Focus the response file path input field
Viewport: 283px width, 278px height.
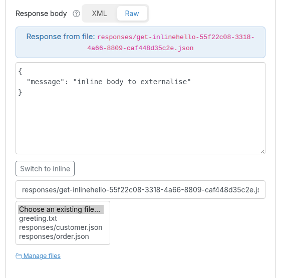140,190
